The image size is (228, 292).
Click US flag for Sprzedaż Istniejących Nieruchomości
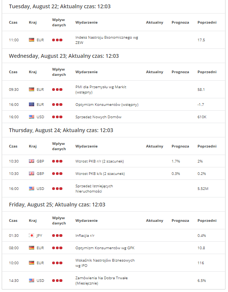pos(32,188)
